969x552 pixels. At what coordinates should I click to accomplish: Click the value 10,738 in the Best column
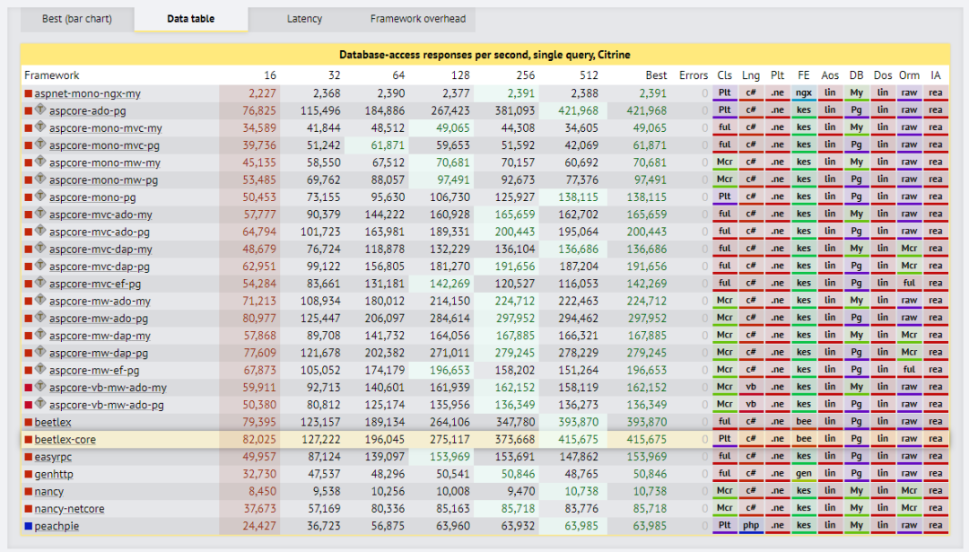pyautogui.click(x=650, y=492)
